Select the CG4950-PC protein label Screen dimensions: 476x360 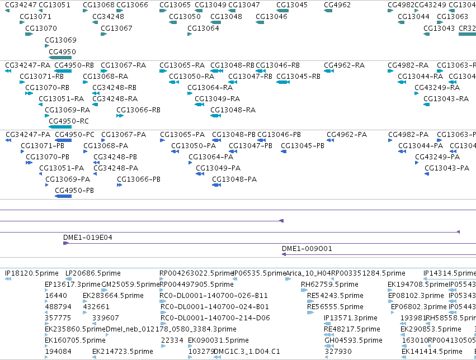coord(75,135)
